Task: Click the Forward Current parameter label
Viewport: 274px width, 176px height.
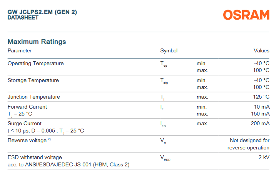Action: coord(27,107)
